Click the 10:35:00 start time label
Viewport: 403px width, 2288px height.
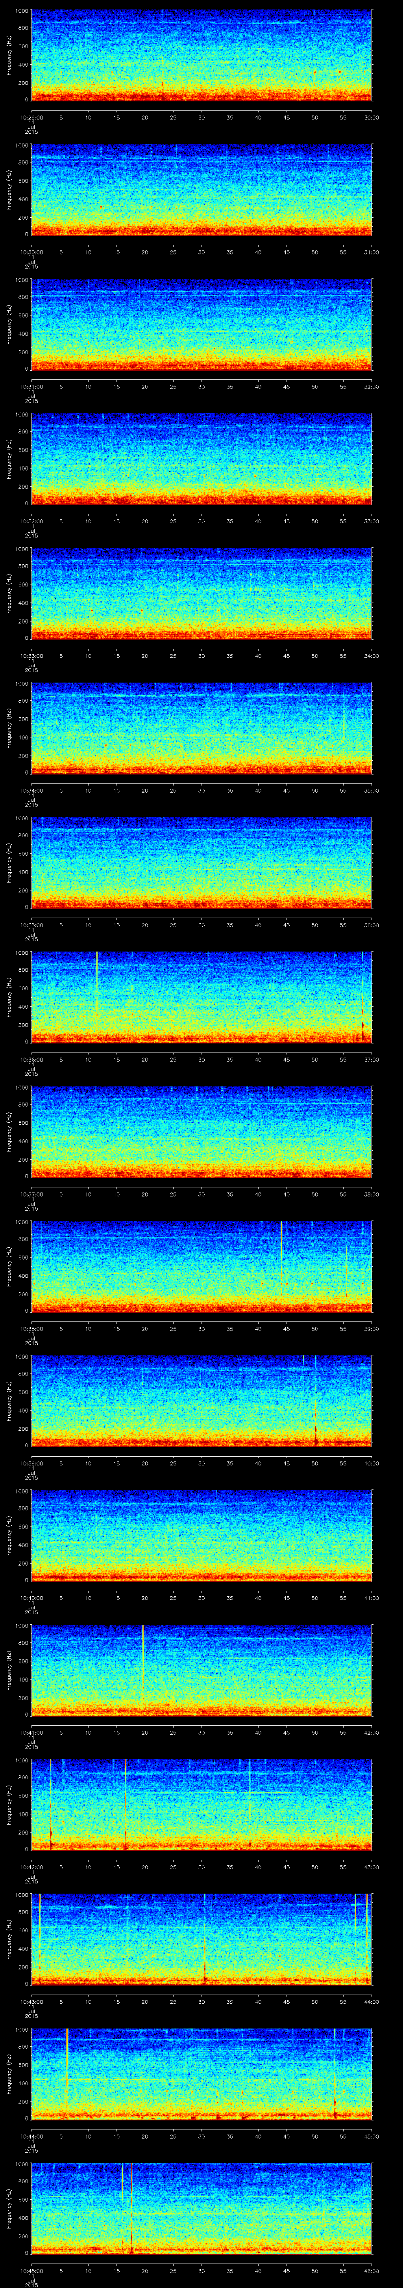(31, 925)
